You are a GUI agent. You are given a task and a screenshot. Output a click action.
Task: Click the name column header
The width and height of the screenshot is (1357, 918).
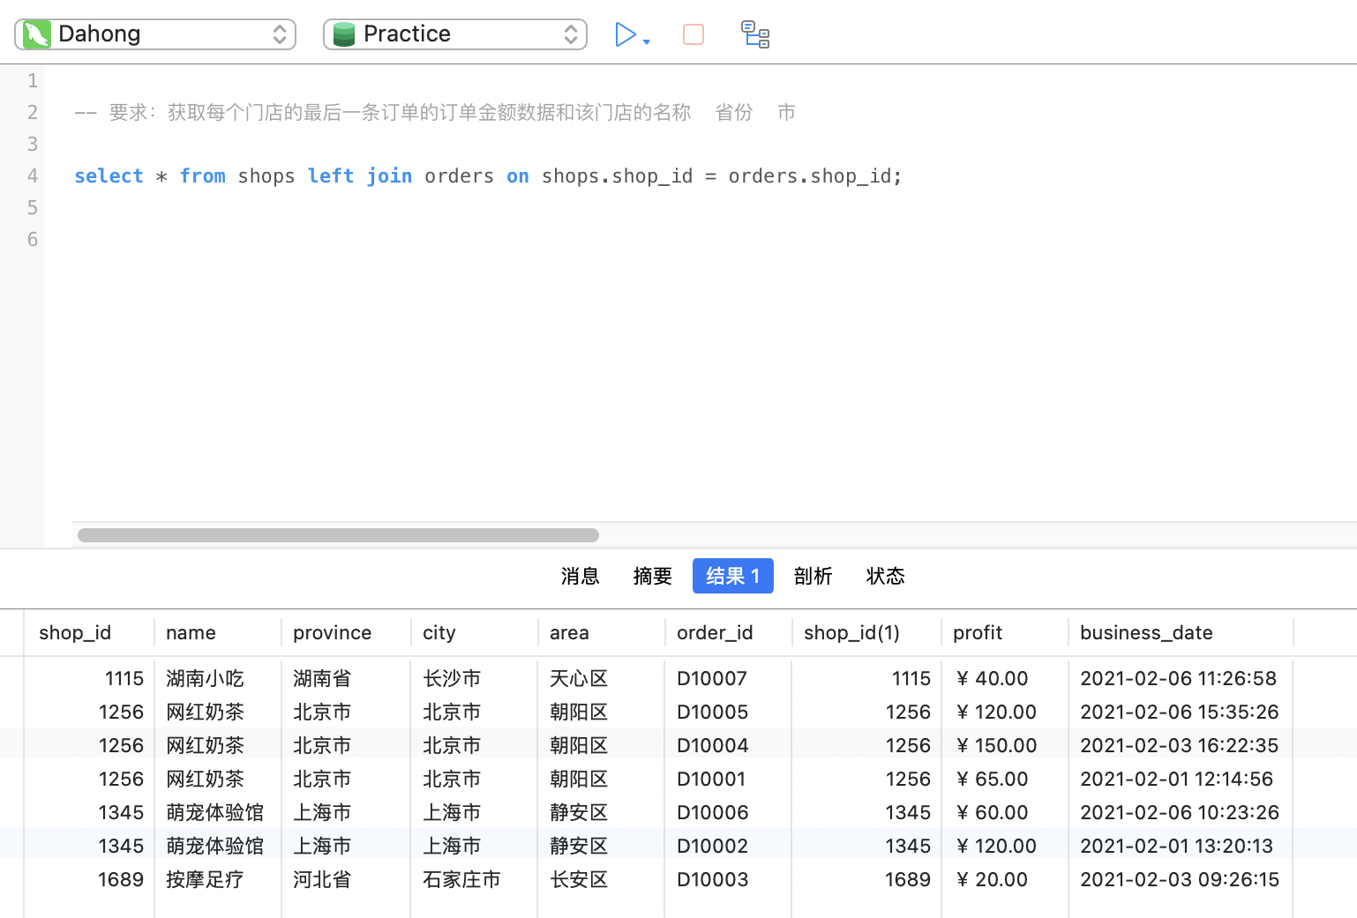218,632
